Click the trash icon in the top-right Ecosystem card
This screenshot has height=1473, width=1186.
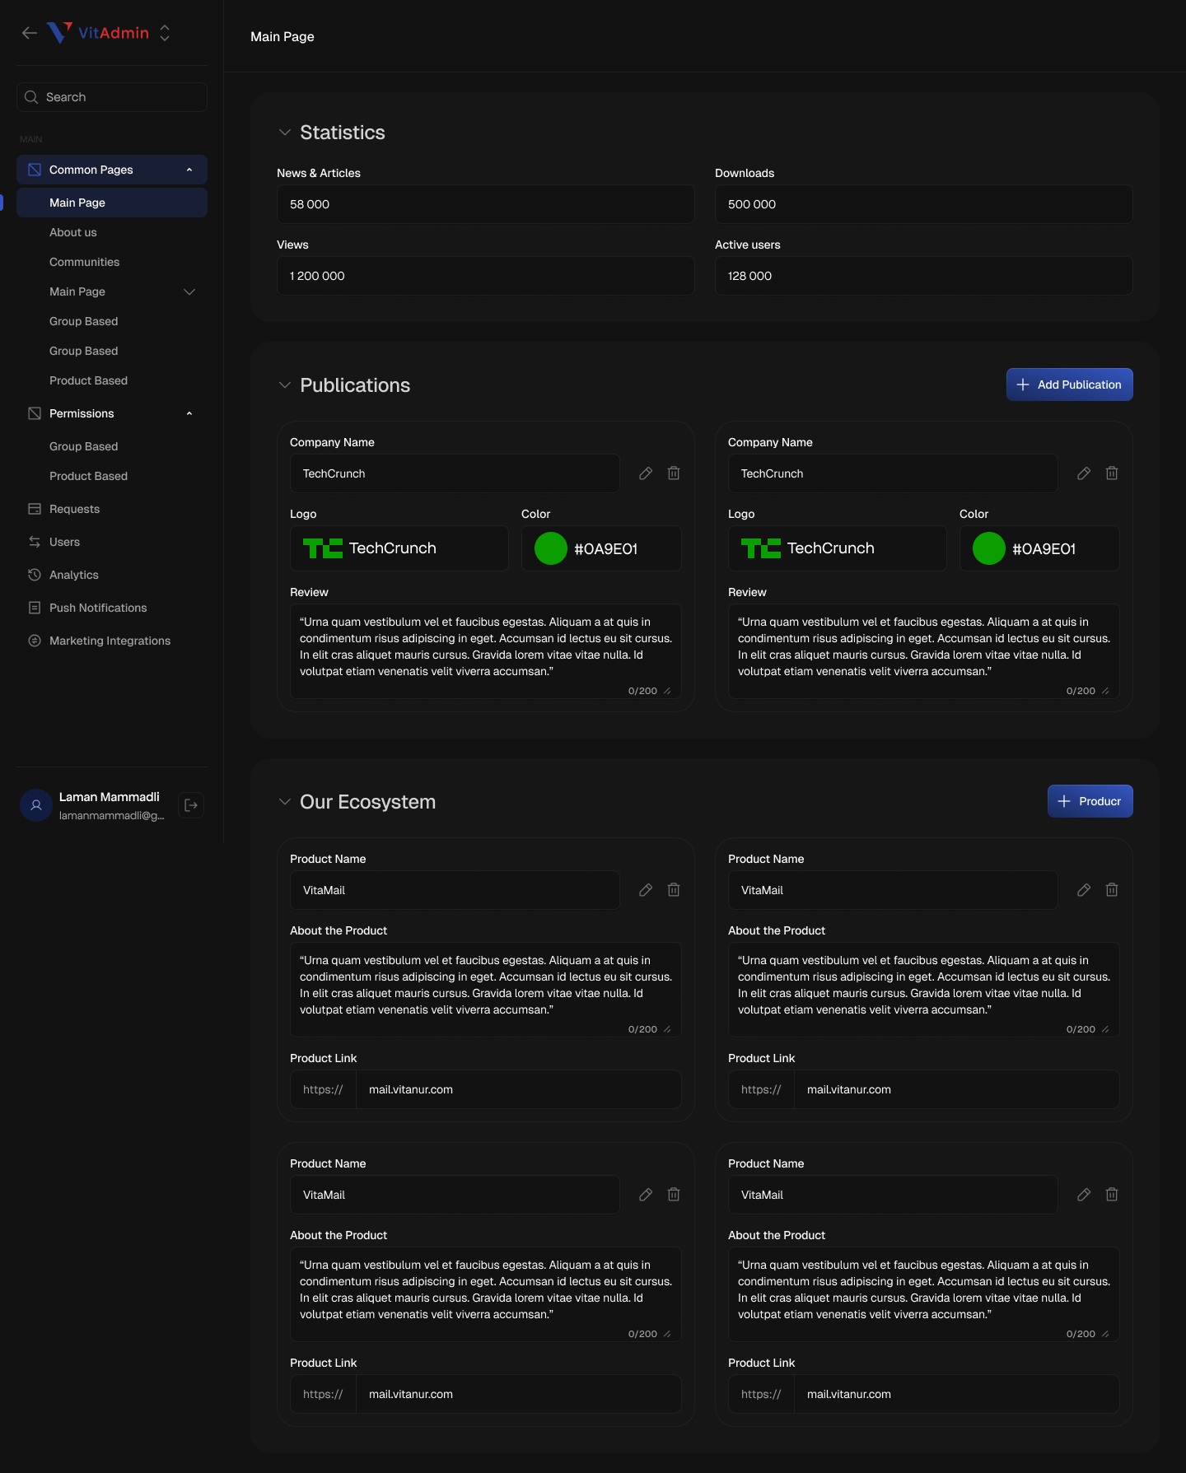click(x=1112, y=890)
